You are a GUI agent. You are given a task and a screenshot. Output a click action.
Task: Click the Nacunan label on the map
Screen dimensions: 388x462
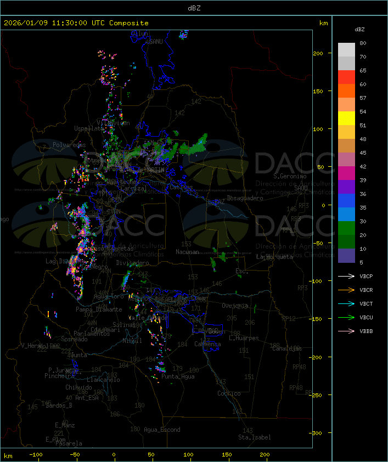pos(187,252)
